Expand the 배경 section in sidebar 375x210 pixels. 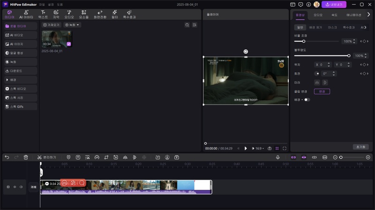21,80
